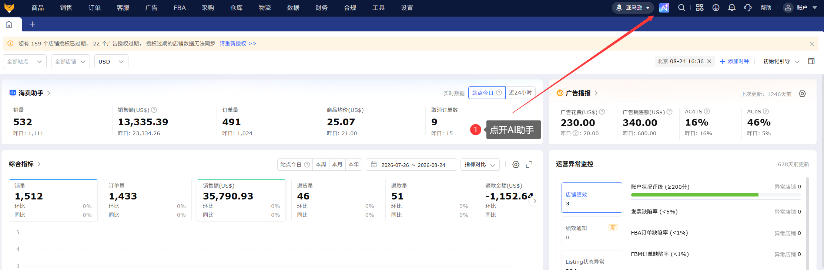Click the account avatar icon

[788, 8]
